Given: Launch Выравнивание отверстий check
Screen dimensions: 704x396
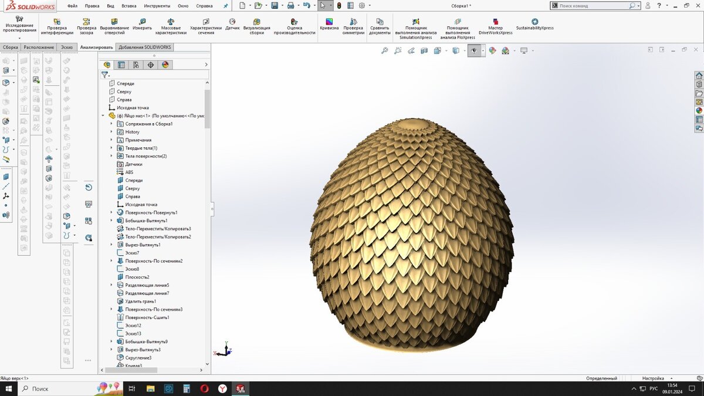Looking at the screenshot, I should point(114,27).
